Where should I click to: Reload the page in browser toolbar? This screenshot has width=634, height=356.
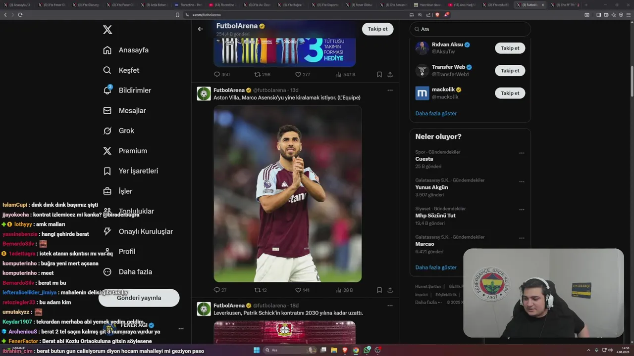20,15
